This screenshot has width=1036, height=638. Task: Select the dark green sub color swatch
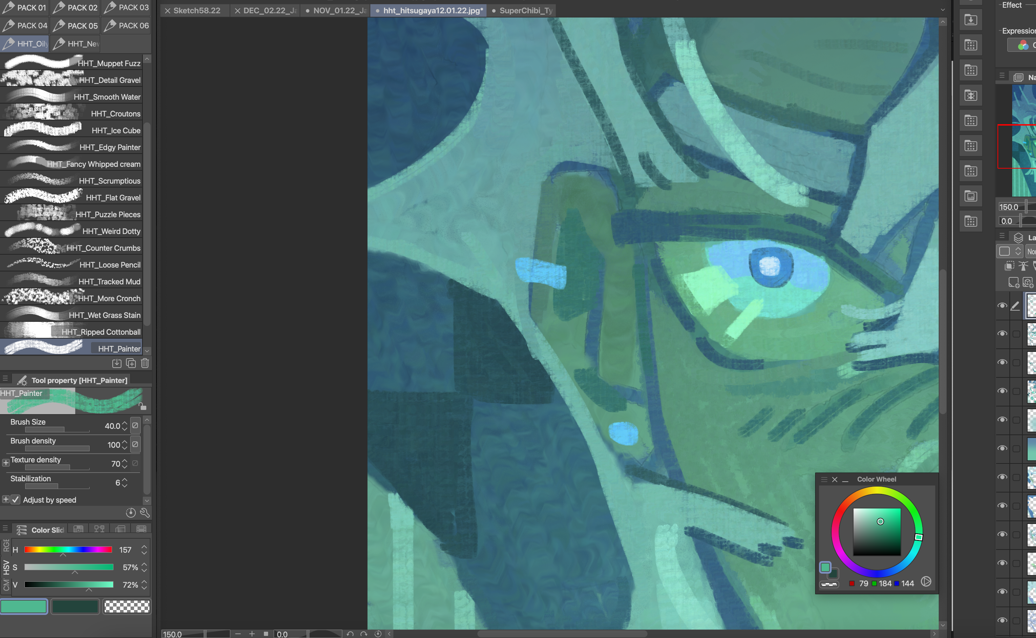tap(75, 607)
